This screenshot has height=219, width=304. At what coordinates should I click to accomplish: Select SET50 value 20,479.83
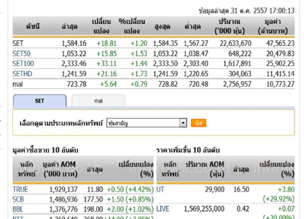point(280,53)
